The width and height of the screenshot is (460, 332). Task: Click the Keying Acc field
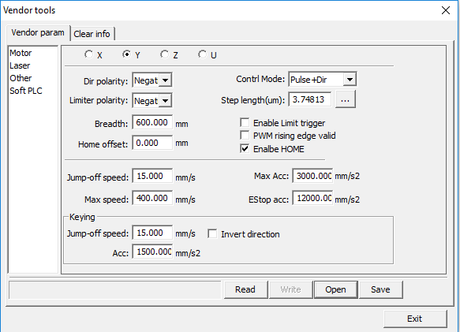pos(152,252)
